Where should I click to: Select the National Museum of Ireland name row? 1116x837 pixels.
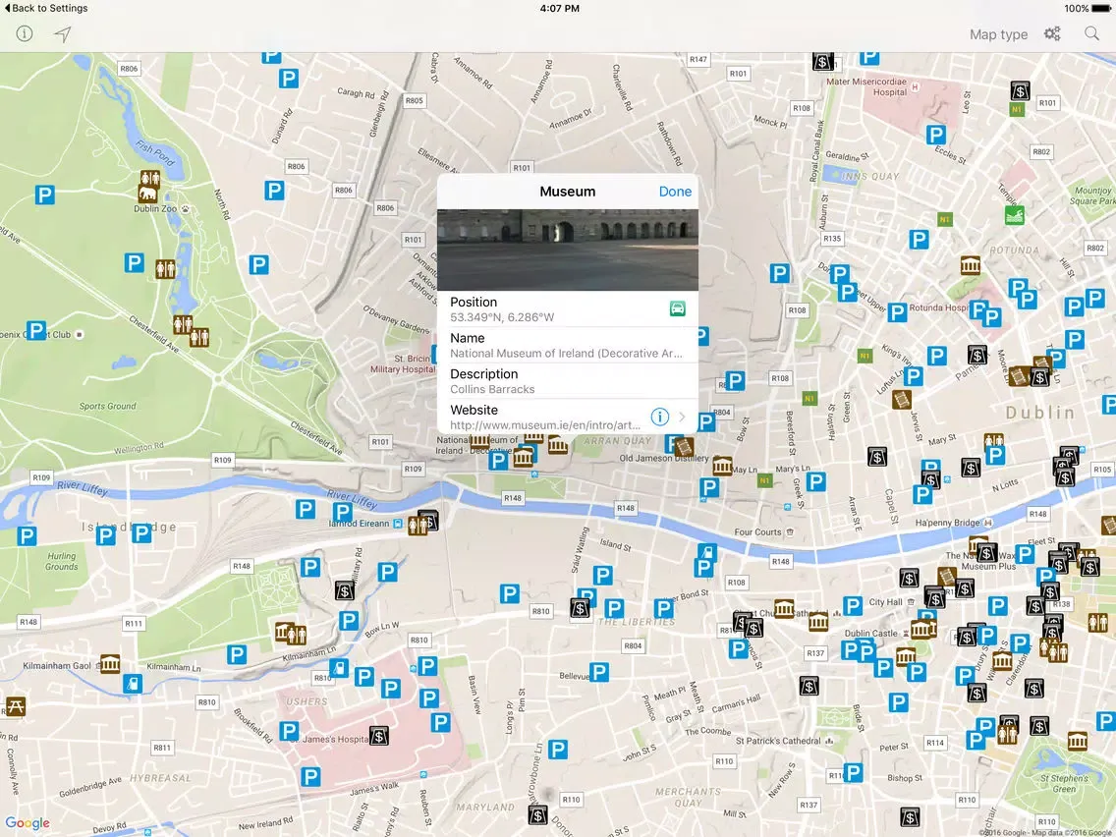(x=567, y=345)
